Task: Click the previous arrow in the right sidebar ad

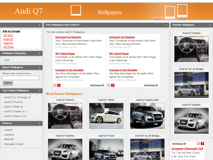Action: pyautogui.click(x=198, y=144)
